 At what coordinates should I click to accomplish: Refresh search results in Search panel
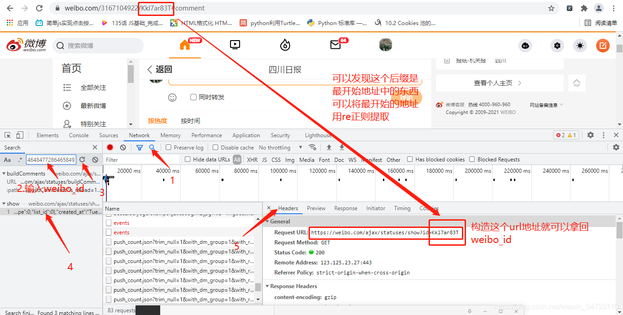[82, 160]
